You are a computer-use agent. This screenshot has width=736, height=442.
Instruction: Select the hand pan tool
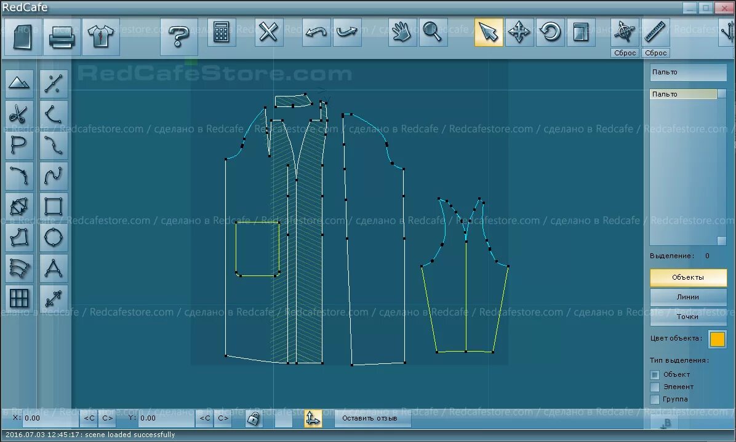pyautogui.click(x=402, y=32)
